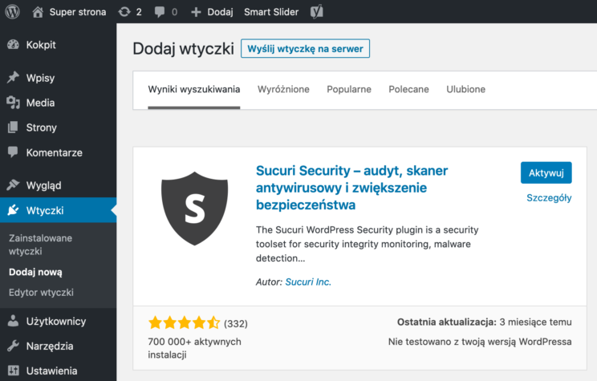Click the star rating of Sucuri plugin
This screenshot has width=597, height=381.
point(184,322)
